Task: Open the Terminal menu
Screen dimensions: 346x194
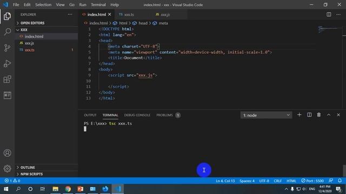Action: click(98, 5)
